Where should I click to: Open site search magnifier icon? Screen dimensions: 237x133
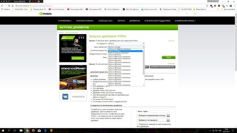187,14
